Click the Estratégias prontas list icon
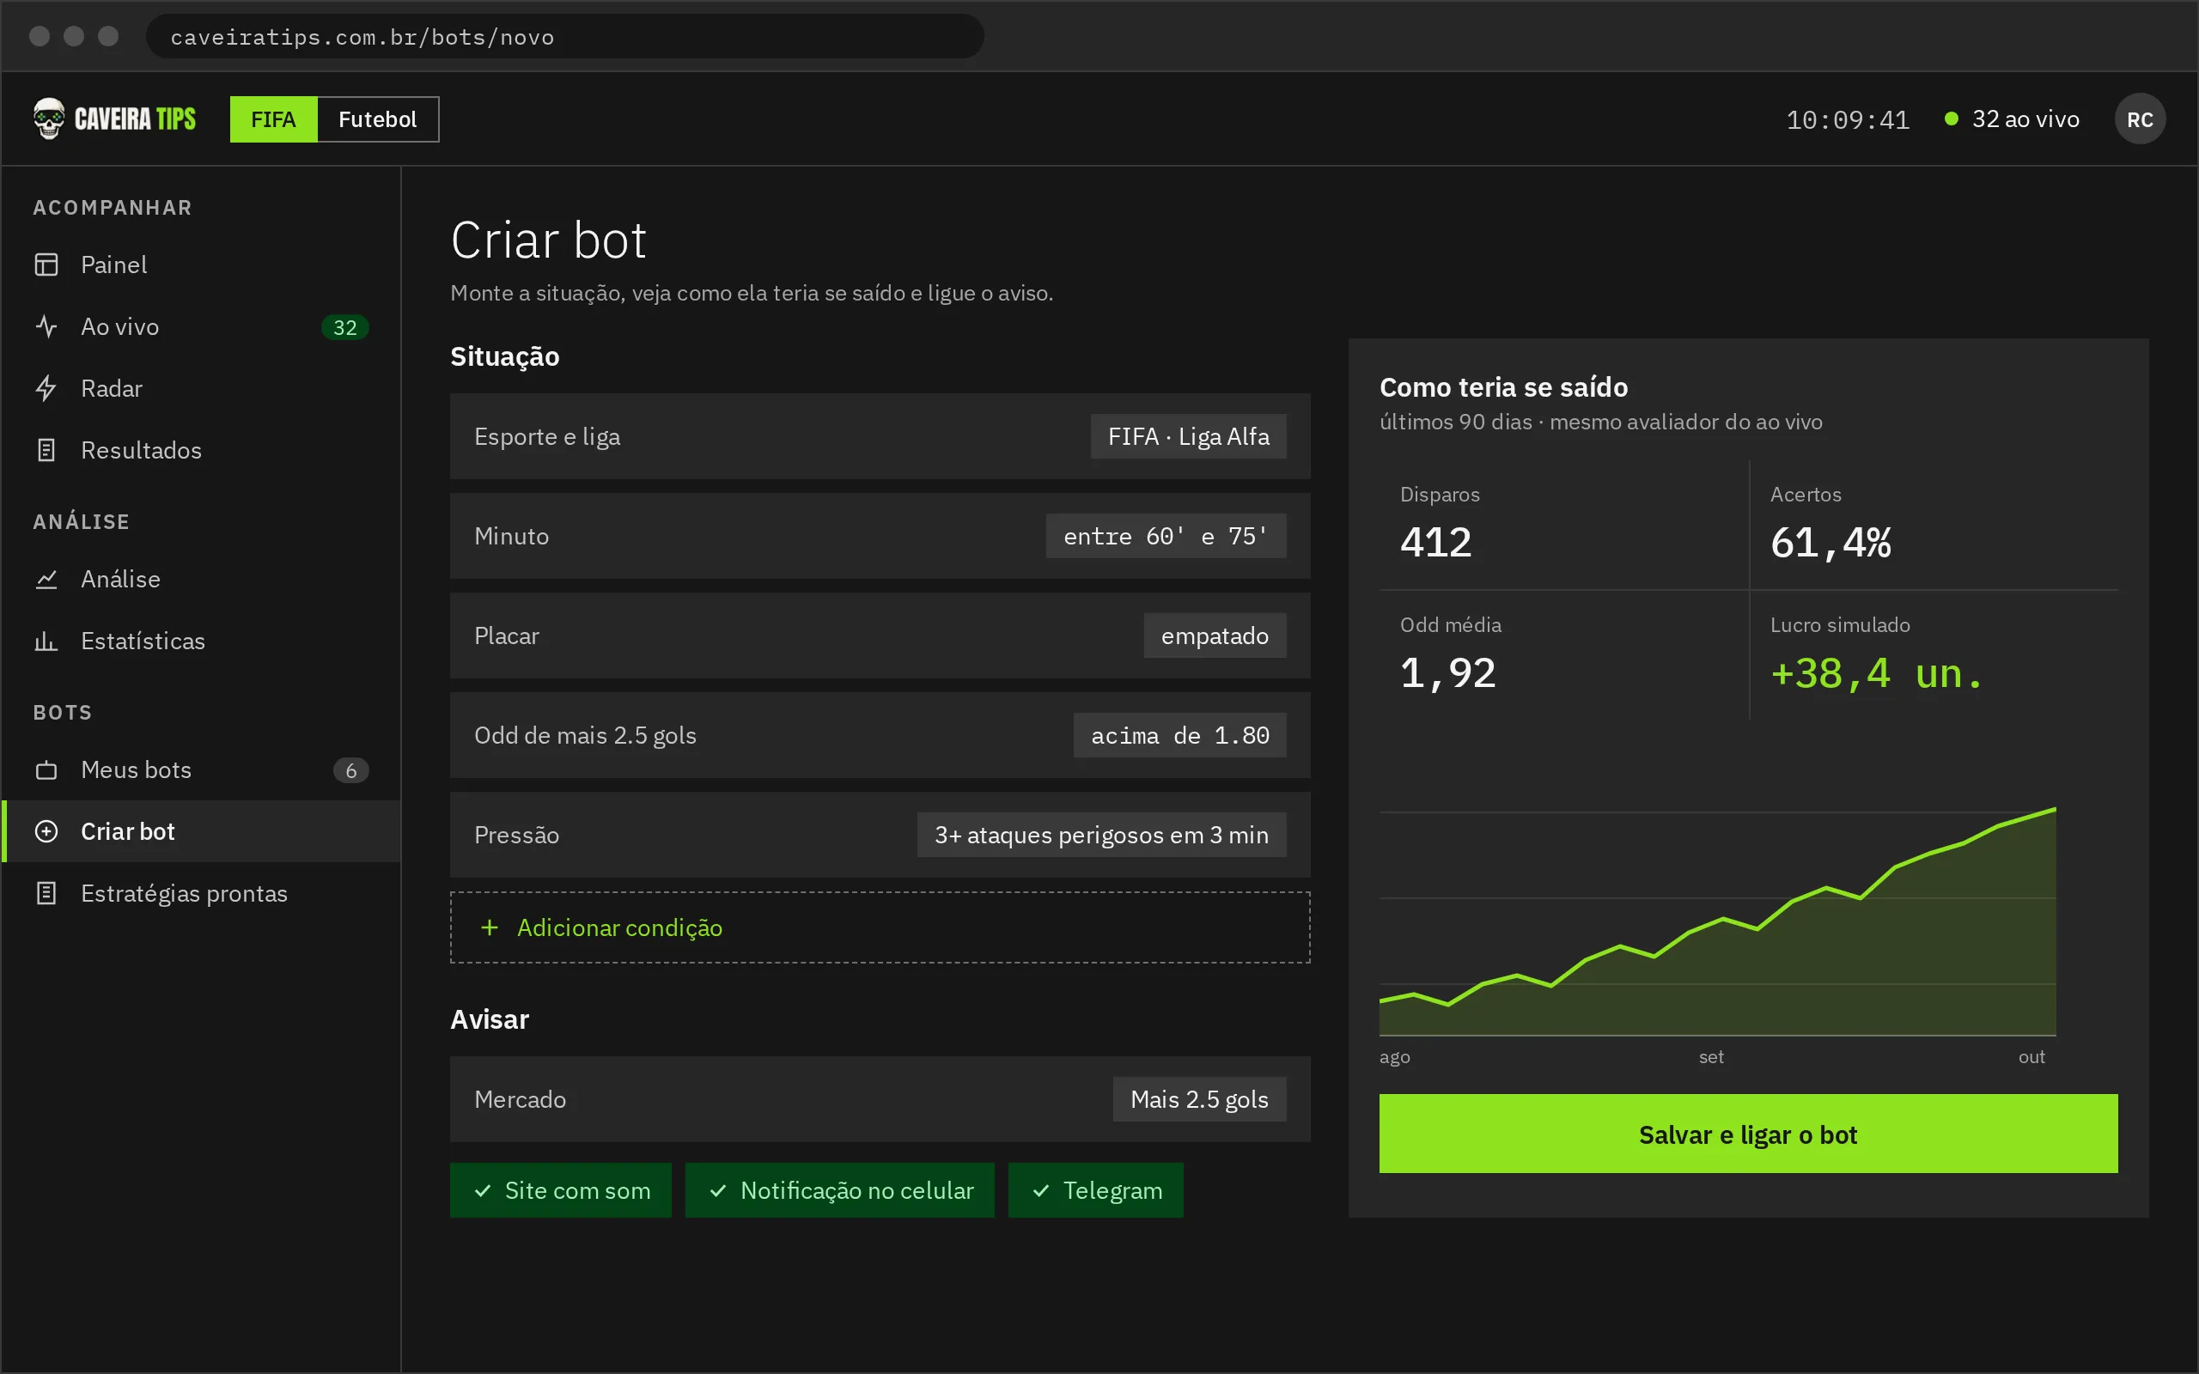Viewport: 2199px width, 1374px height. click(46, 893)
